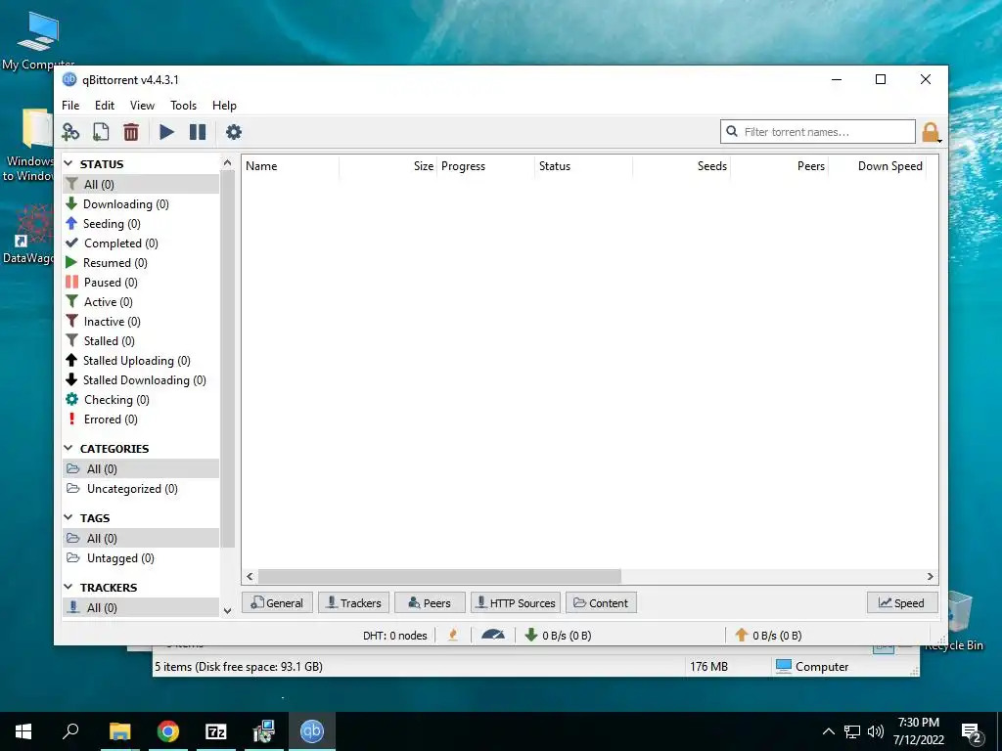The width and height of the screenshot is (1002, 751).
Task: Click the sidebar scroll up arrow
Action: point(227,163)
